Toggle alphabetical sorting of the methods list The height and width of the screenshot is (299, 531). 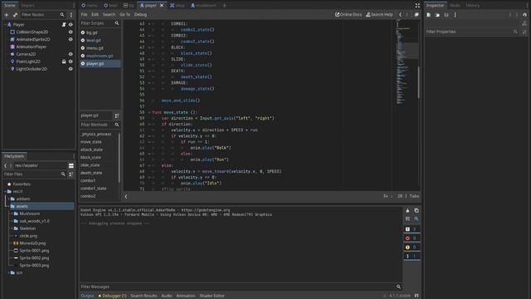point(117,116)
